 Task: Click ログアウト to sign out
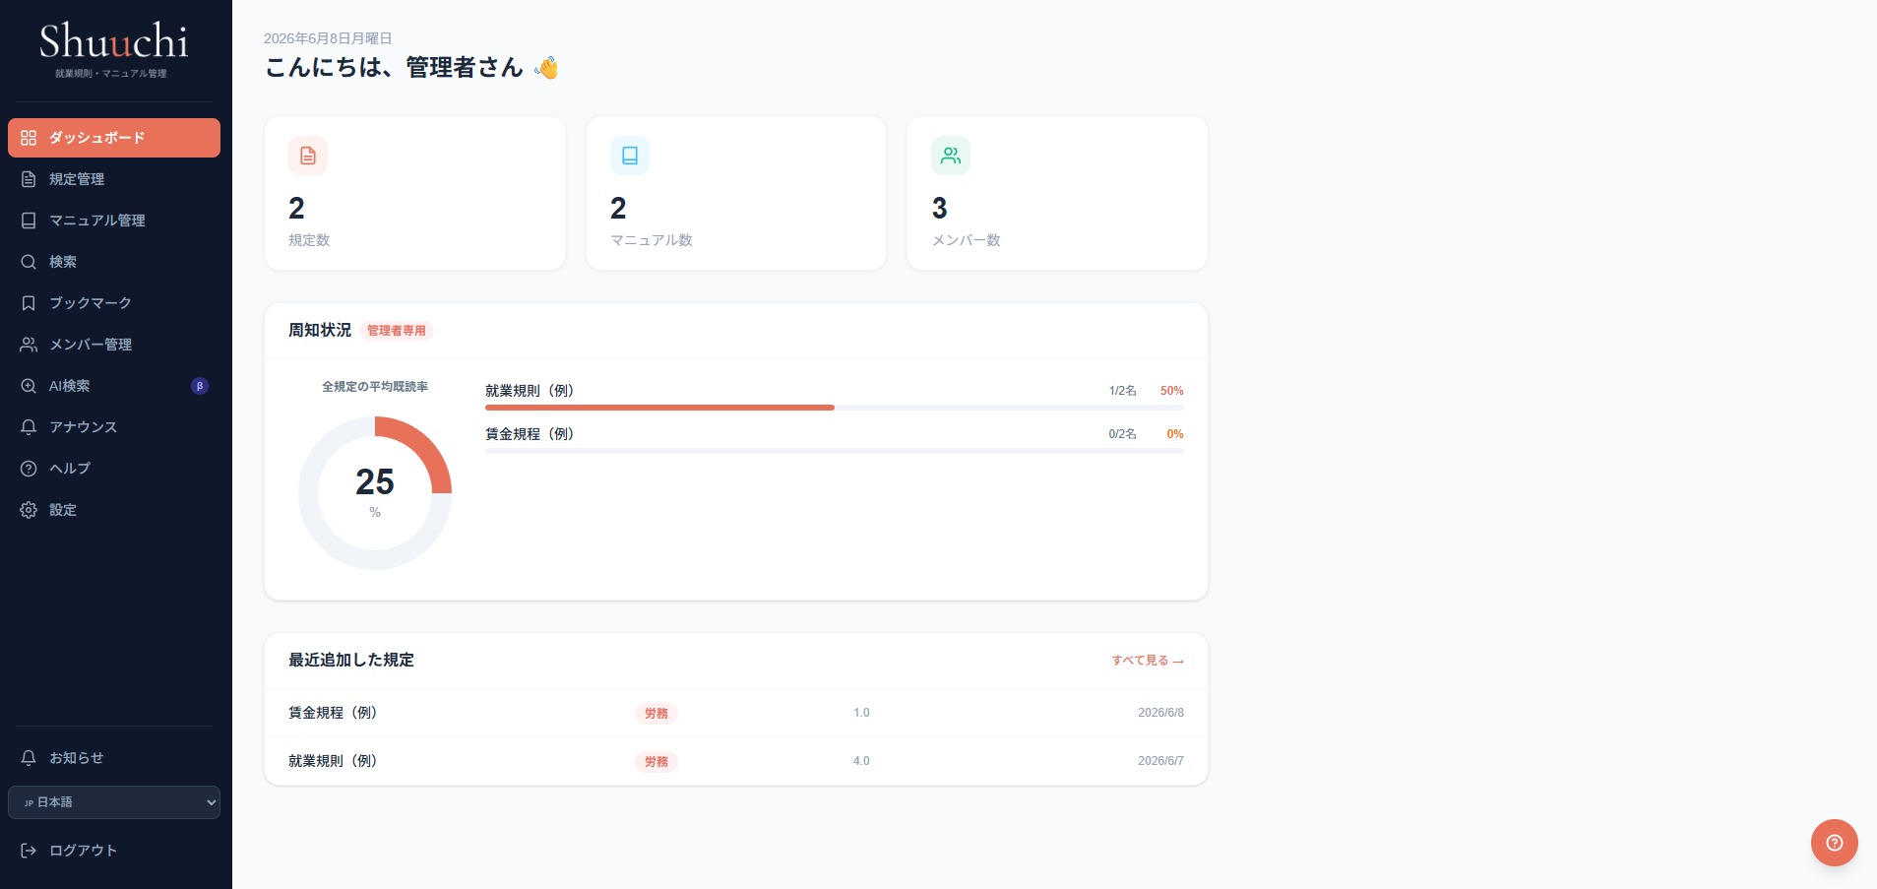[114, 851]
